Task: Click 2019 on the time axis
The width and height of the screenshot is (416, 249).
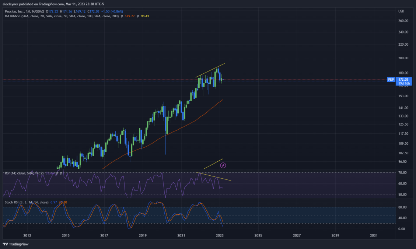Action: tap(143, 235)
